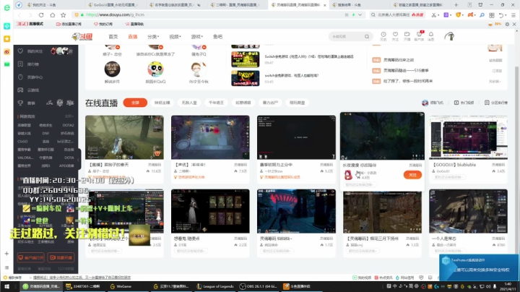Expand dropdown beside the scissors tool
This screenshot has width=520, height=292.
[438, 15]
